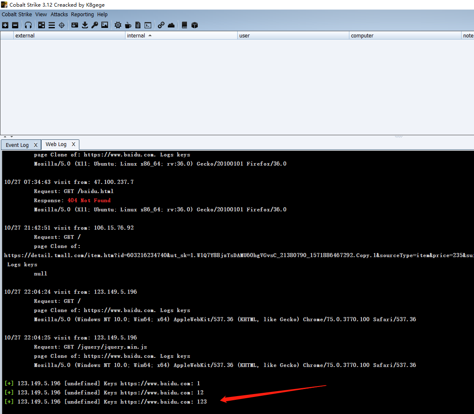Open the Screenshots viewer icon
Image resolution: width=474 pixels, height=414 pixels.
pos(105,25)
